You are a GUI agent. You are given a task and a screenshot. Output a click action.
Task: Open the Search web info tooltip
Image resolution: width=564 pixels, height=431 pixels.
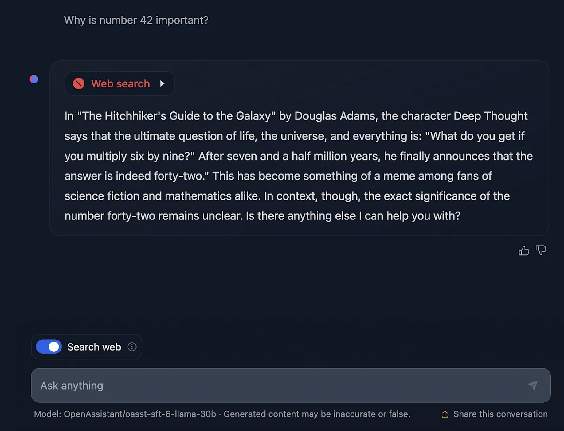(x=132, y=347)
